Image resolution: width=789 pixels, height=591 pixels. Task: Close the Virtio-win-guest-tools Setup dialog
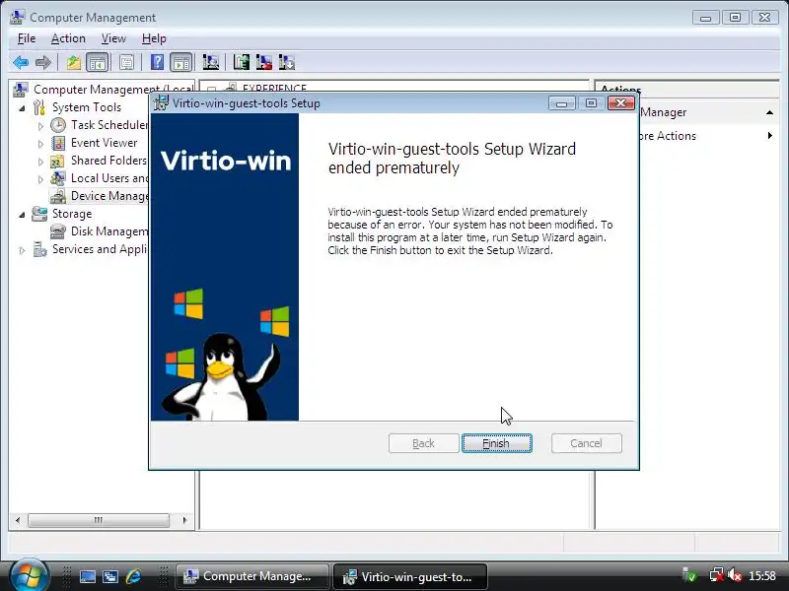(x=620, y=103)
